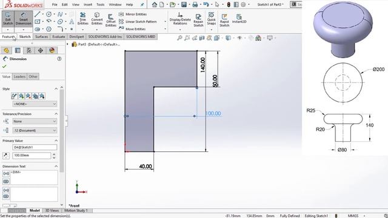Image resolution: width=388 pixels, height=218 pixels.
Task: Open tolerance type None dropdown
Action: (x=35, y=121)
